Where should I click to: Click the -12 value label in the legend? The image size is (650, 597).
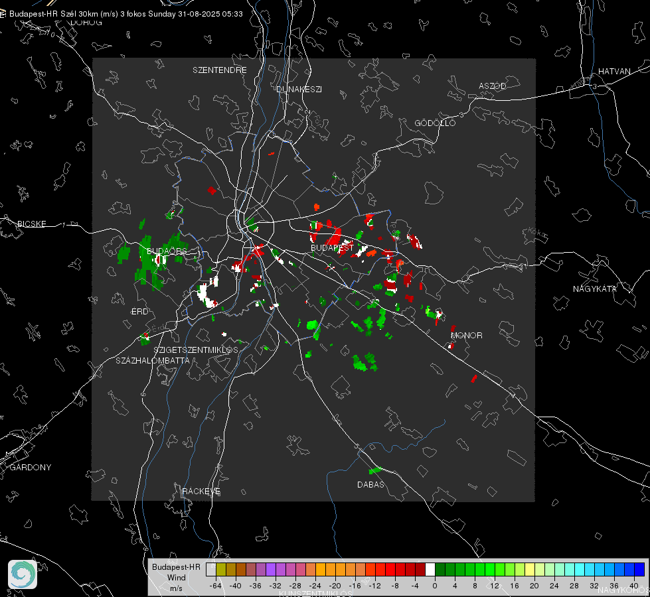pyautogui.click(x=374, y=586)
